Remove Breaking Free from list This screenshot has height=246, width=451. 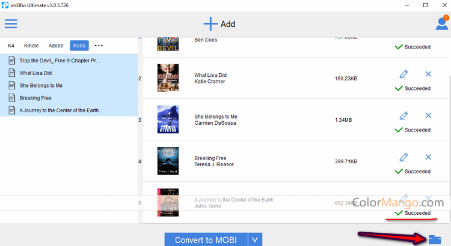[x=428, y=157]
